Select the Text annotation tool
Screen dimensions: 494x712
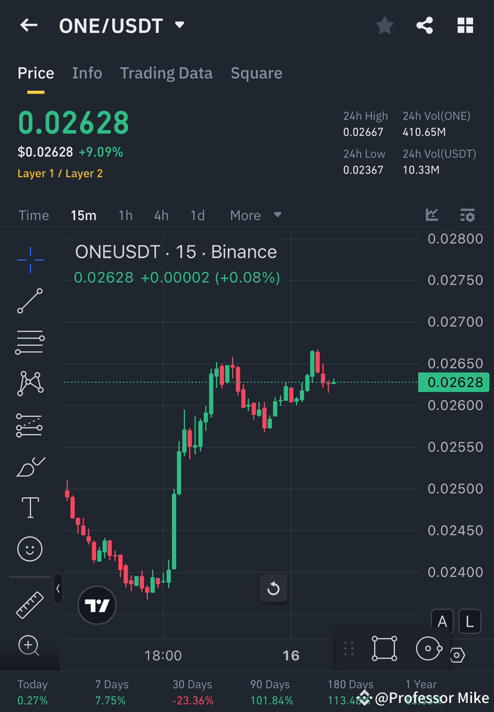tap(30, 507)
